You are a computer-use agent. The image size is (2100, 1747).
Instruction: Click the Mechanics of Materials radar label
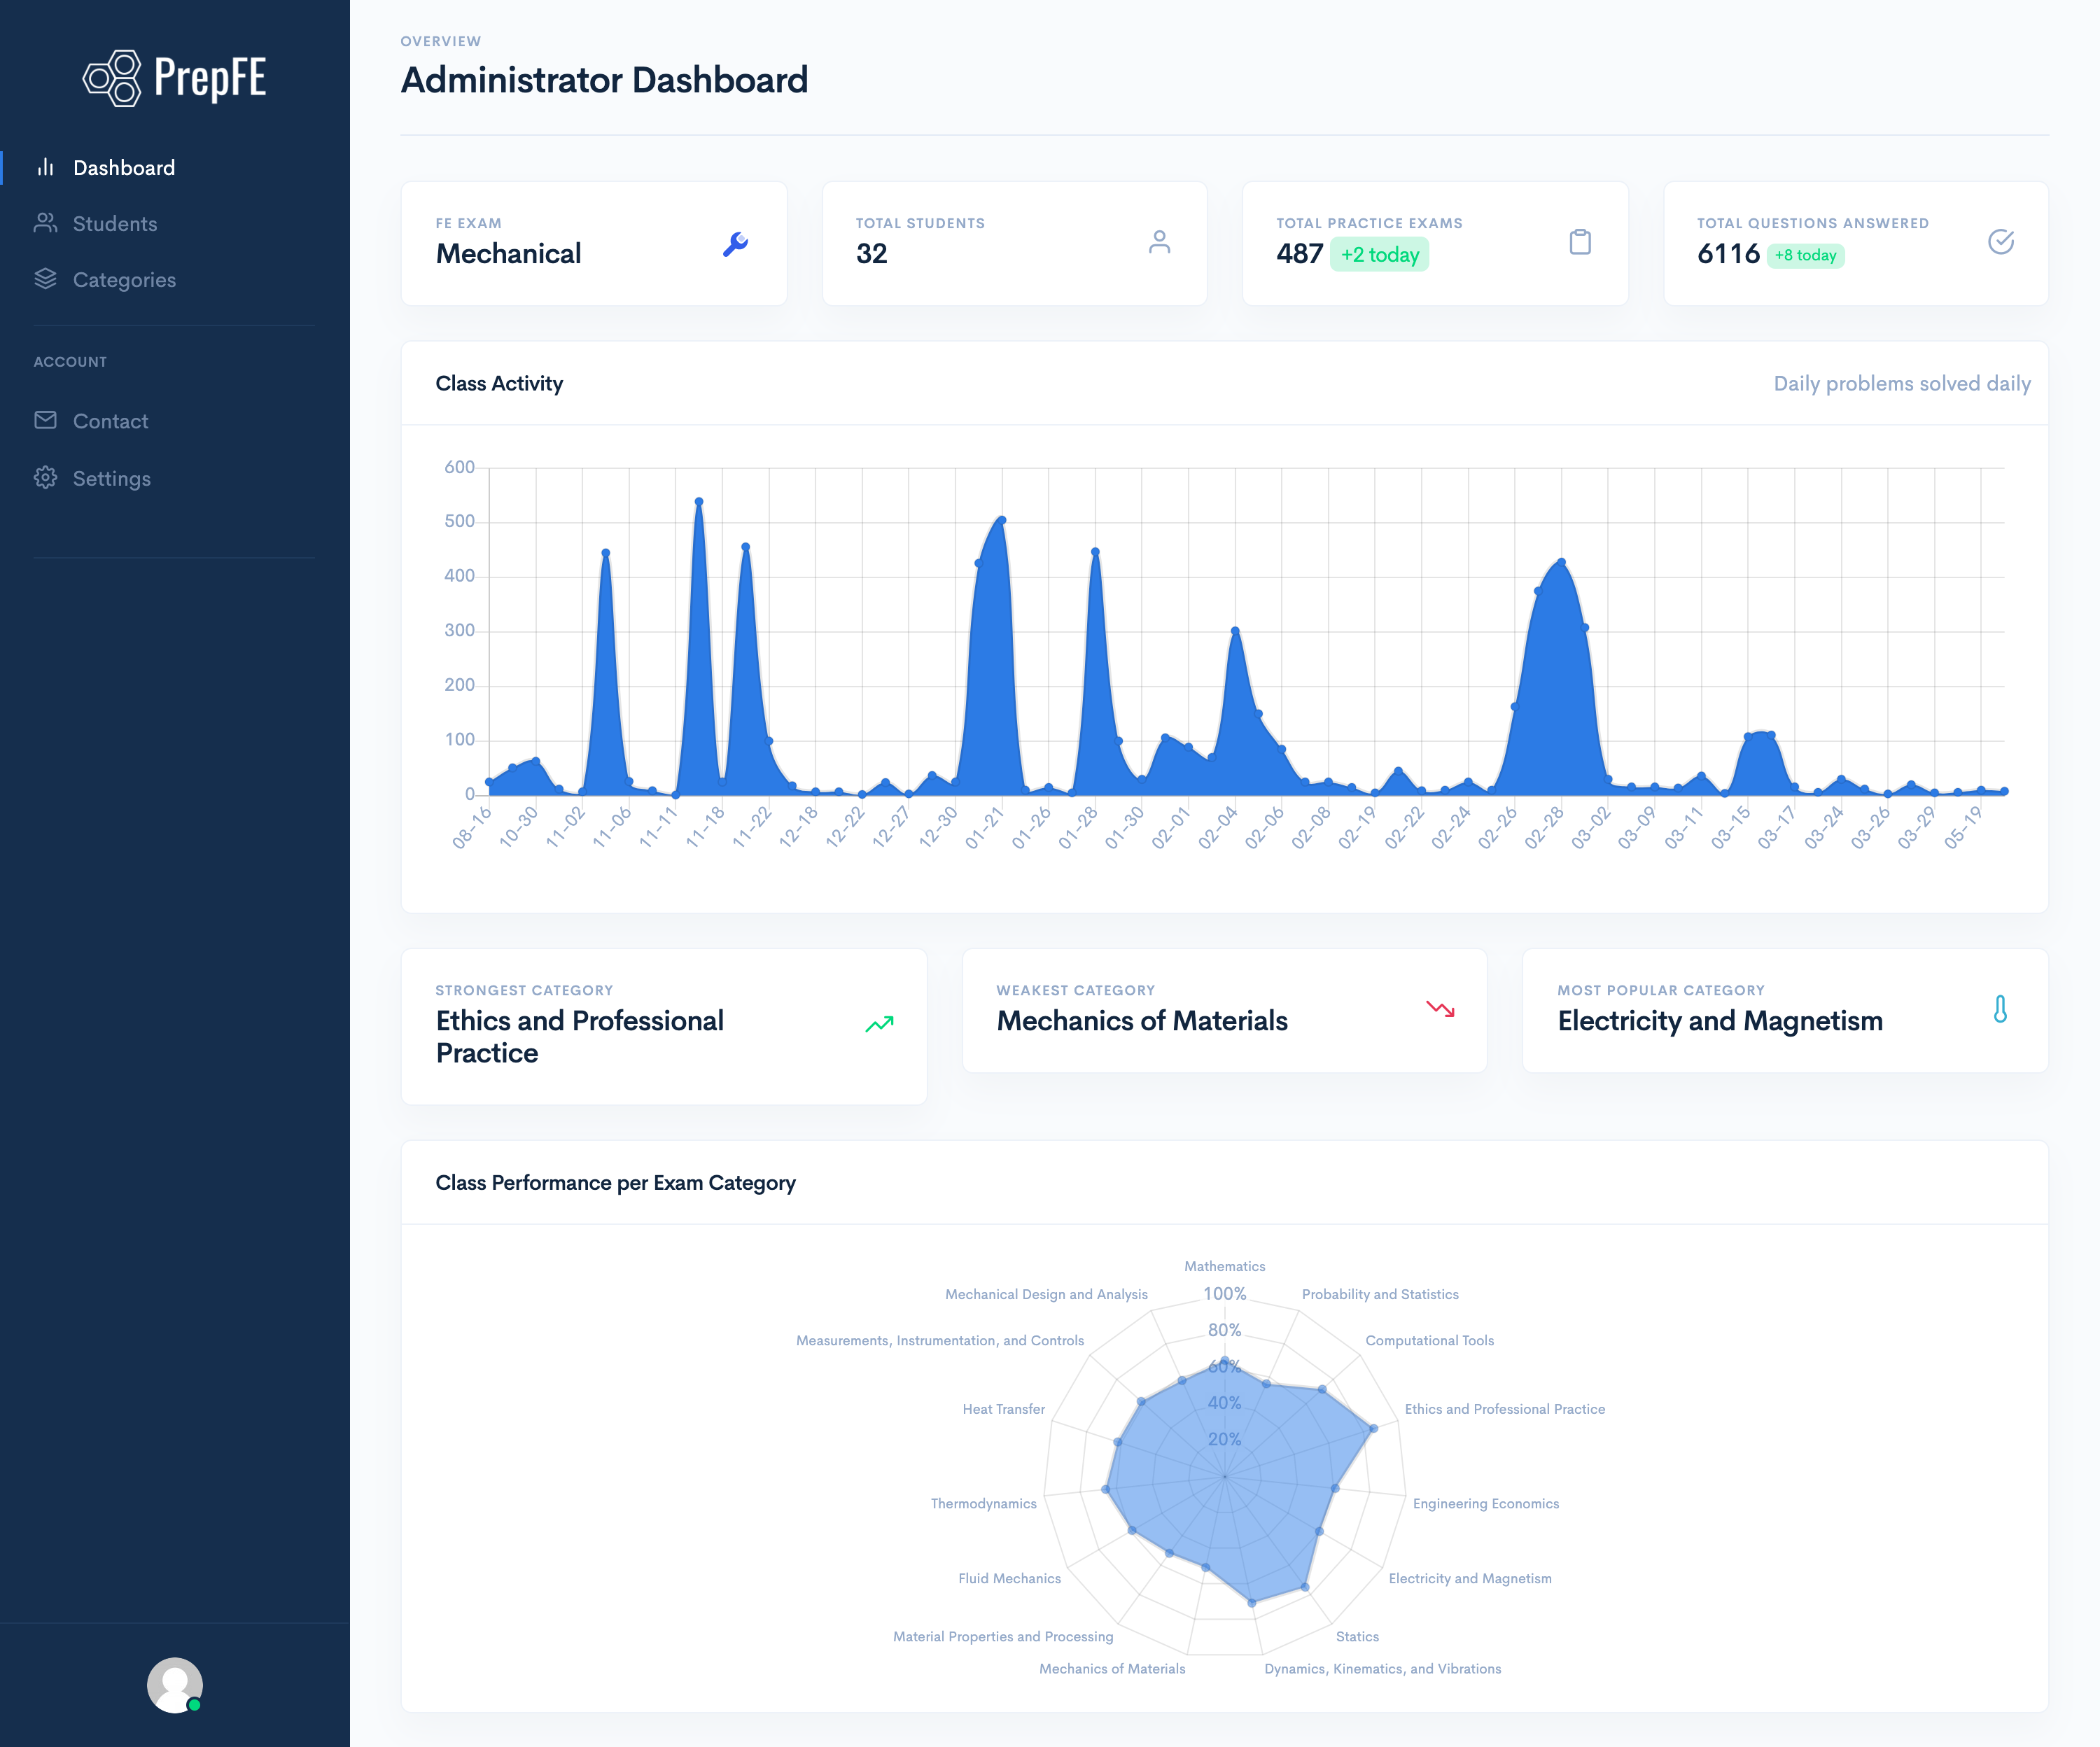[1111, 1668]
